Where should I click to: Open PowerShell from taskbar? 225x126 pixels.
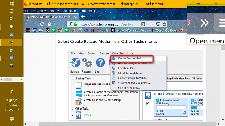coord(12,35)
